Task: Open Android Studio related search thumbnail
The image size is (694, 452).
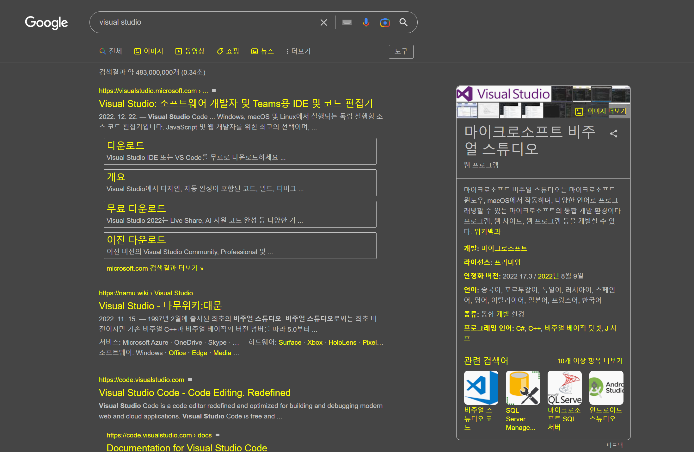Action: (x=606, y=388)
